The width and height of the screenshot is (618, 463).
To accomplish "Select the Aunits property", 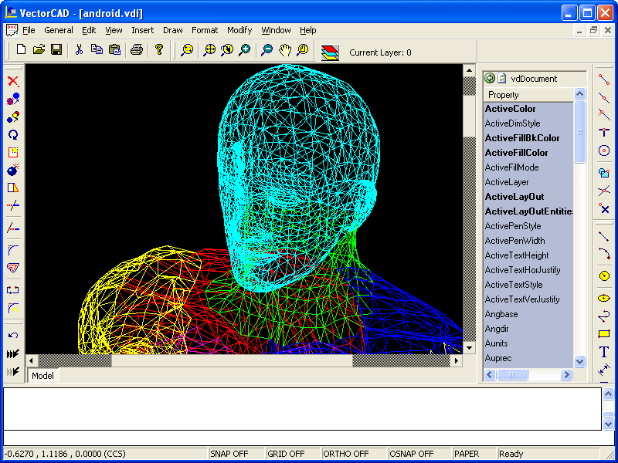I will (528, 343).
